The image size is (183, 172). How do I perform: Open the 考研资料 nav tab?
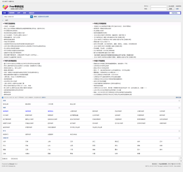pyautogui.click(x=12, y=13)
